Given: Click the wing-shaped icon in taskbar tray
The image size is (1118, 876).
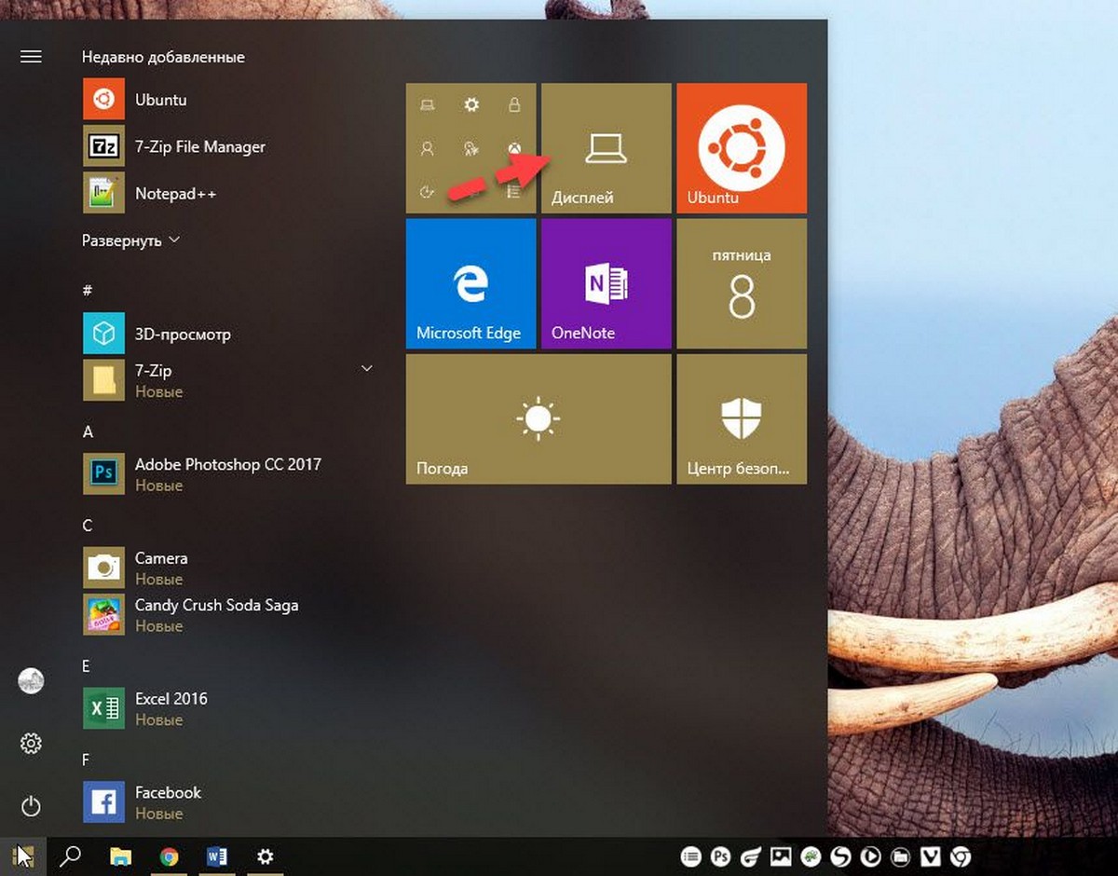Looking at the screenshot, I should [751, 855].
